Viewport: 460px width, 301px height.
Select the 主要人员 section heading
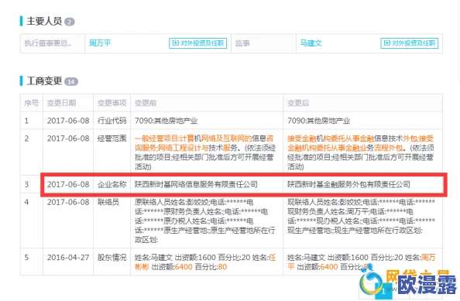pyautogui.click(x=44, y=22)
